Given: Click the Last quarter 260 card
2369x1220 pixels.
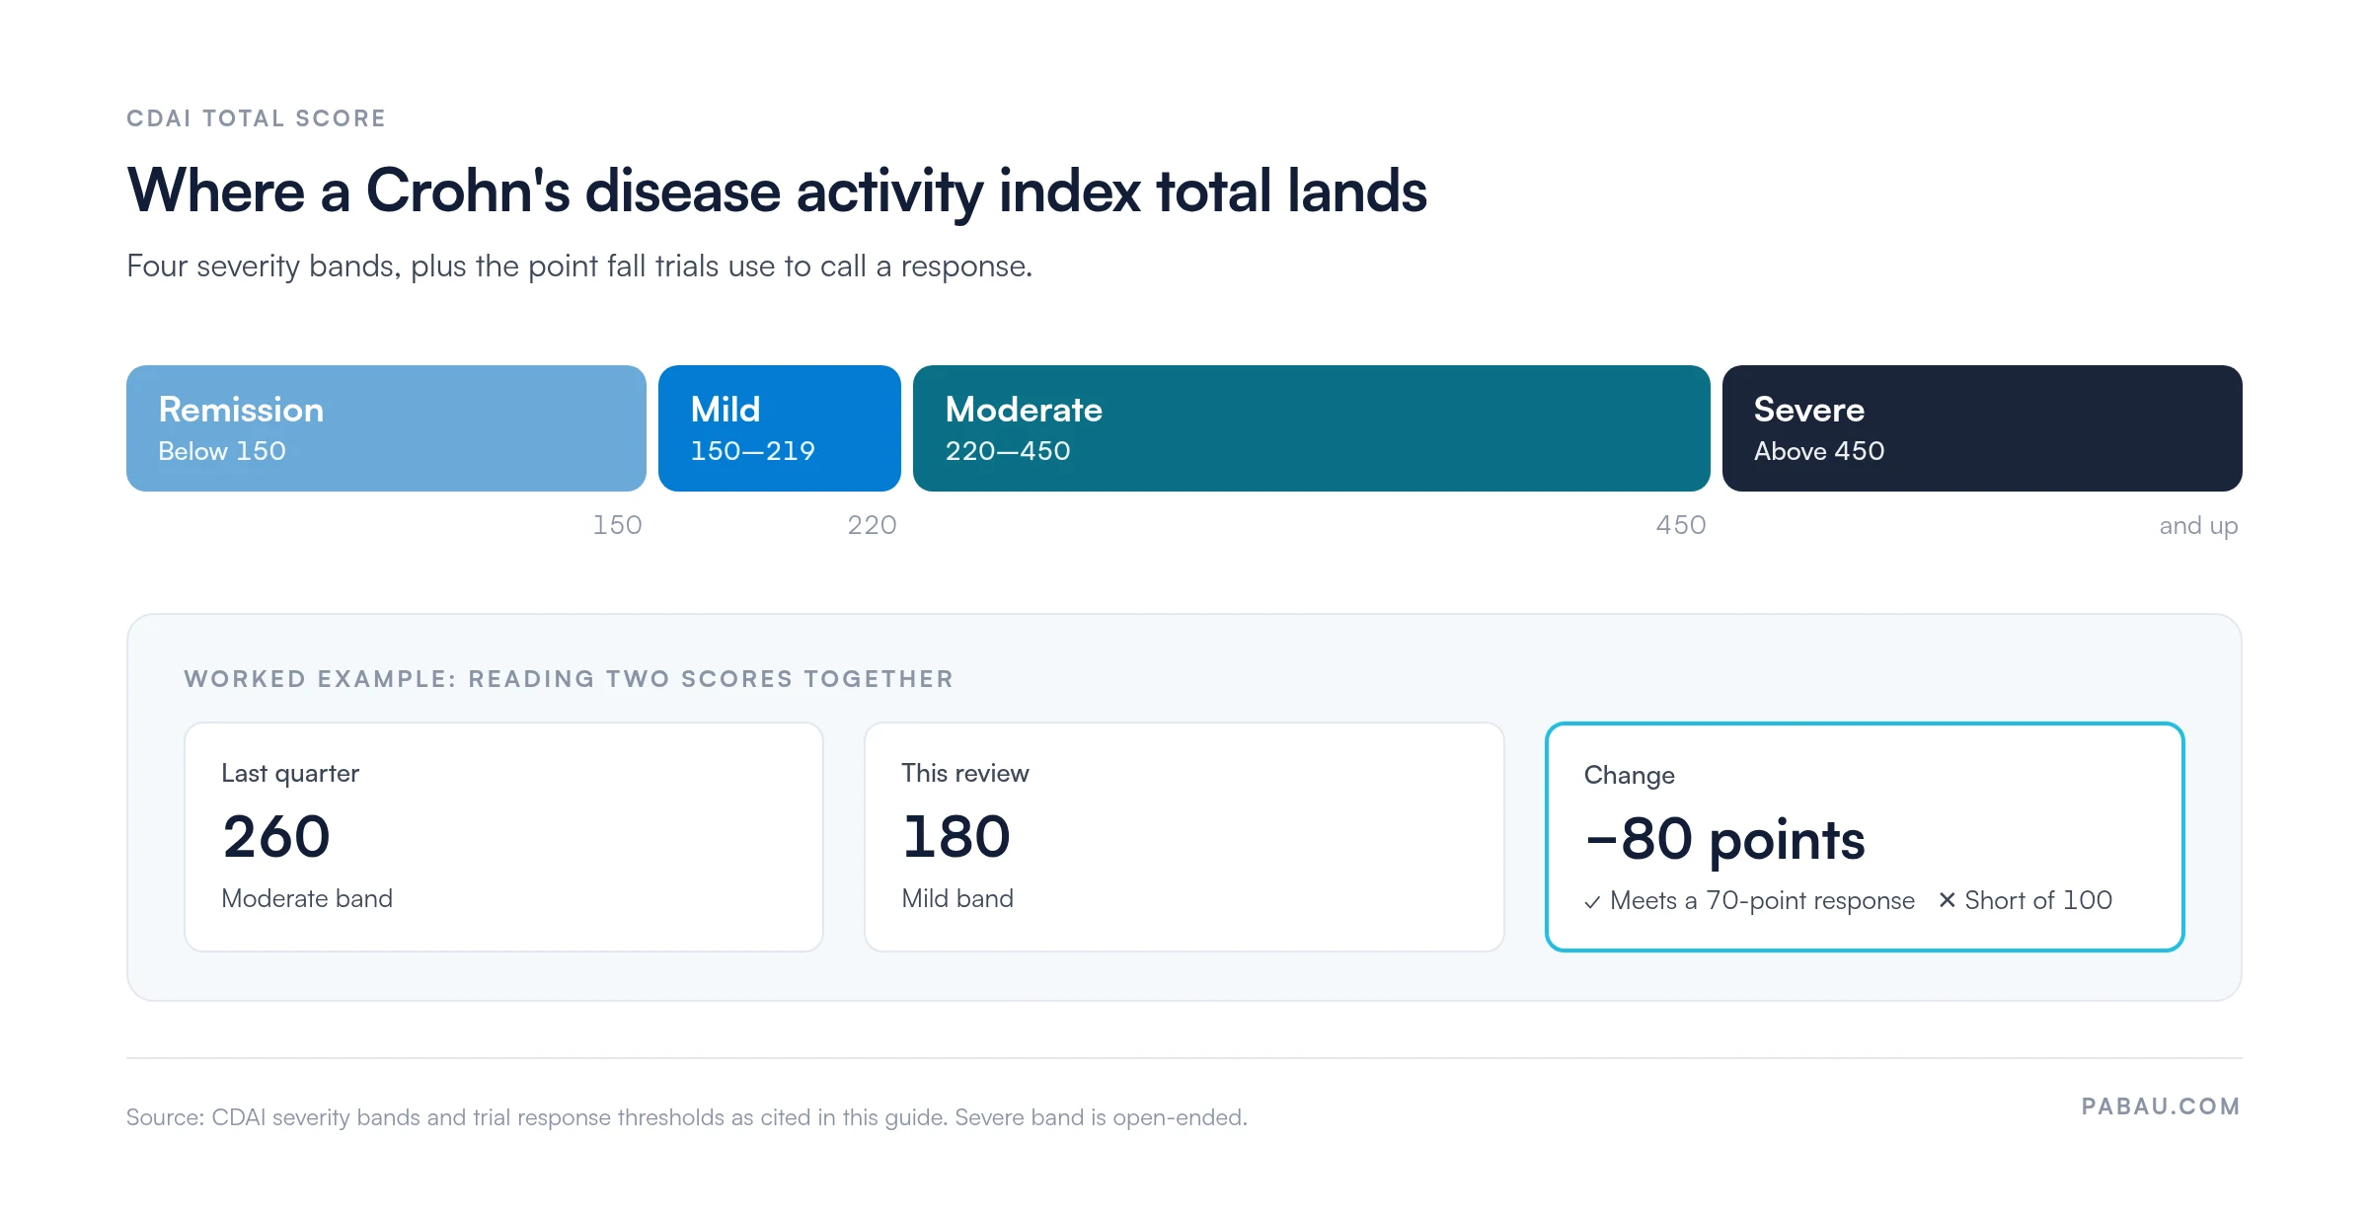Looking at the screenshot, I should click(x=503, y=837).
